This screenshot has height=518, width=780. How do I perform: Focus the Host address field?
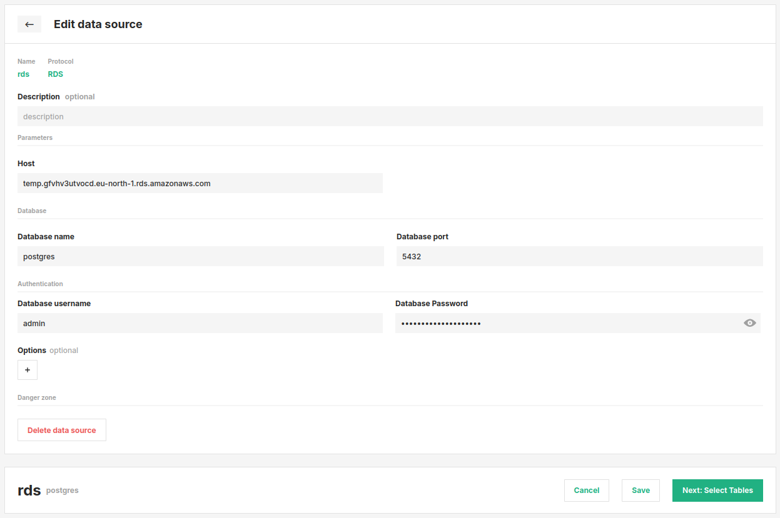click(200, 183)
